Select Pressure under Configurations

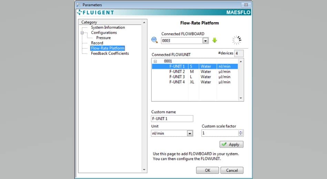pyautogui.click(x=103, y=38)
